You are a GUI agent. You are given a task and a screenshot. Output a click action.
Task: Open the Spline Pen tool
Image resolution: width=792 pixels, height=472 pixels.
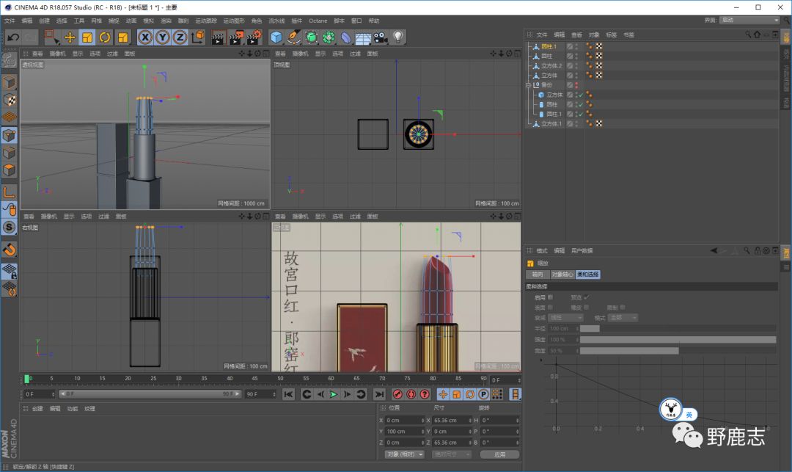[x=294, y=37]
